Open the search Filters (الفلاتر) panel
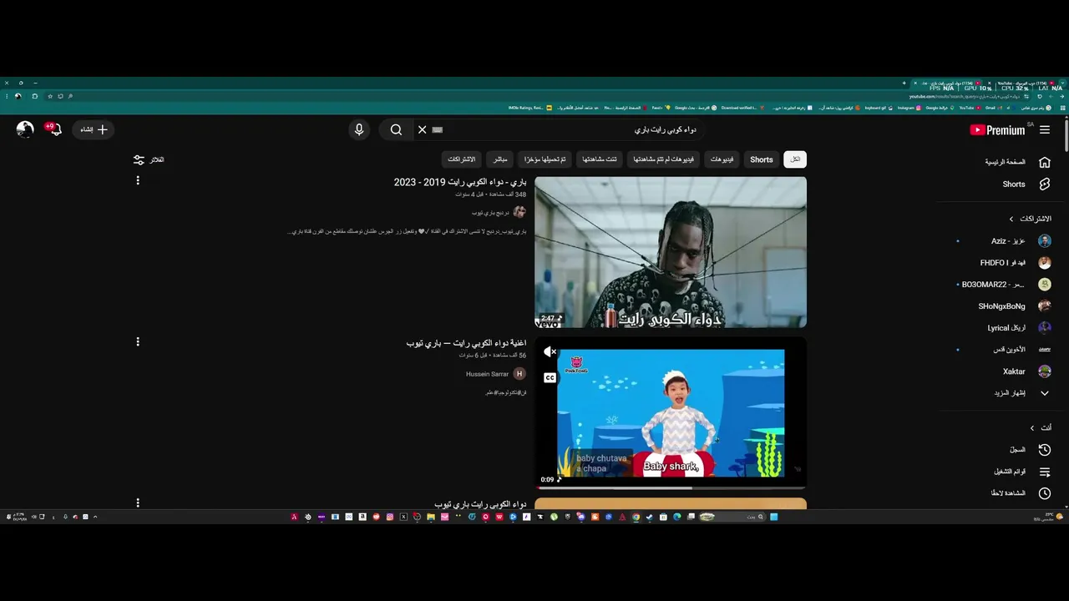 (x=149, y=159)
